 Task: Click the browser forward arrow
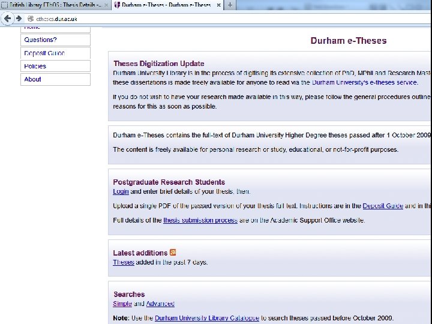[x=19, y=19]
